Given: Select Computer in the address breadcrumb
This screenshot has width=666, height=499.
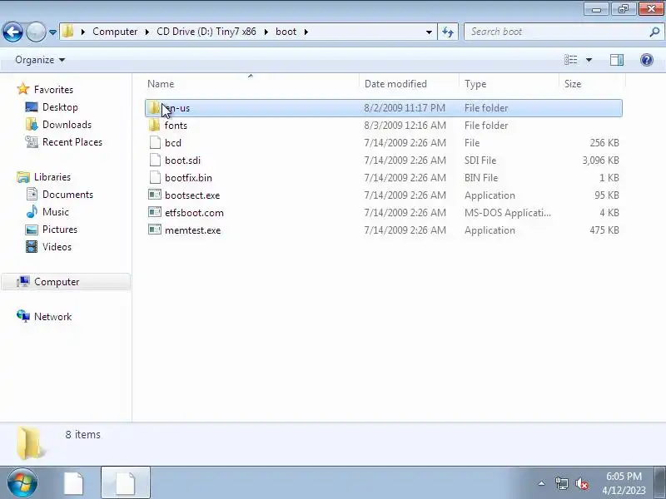Looking at the screenshot, I should point(115,32).
